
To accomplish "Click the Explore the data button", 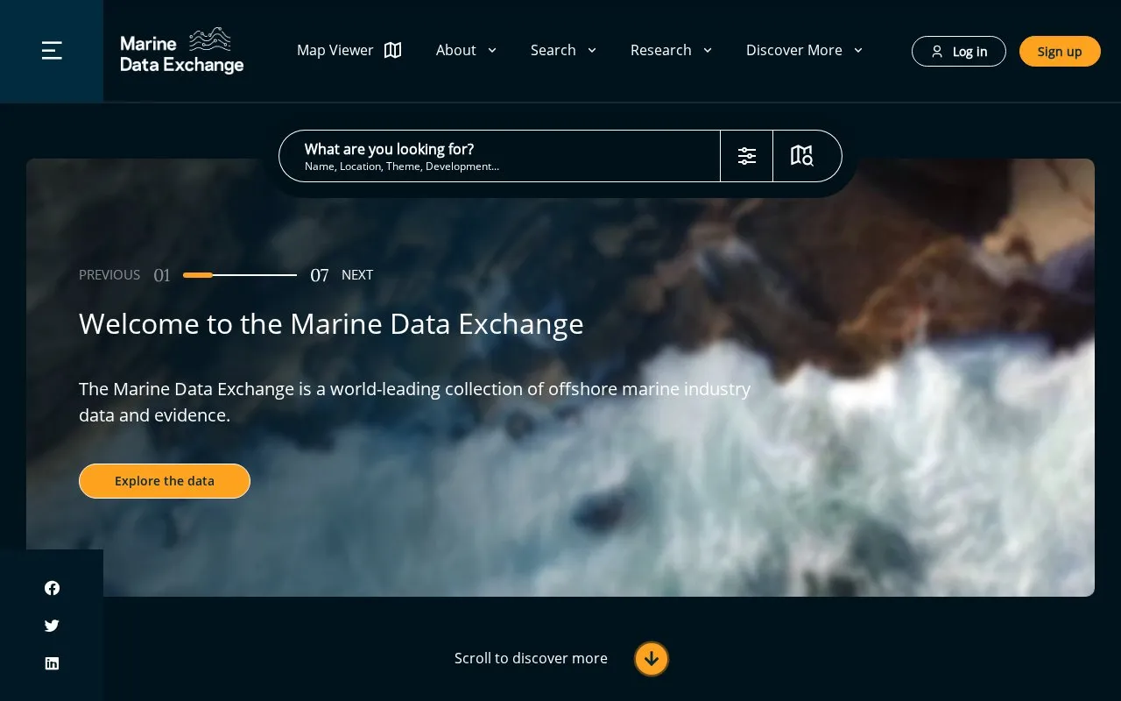I will click(x=165, y=481).
